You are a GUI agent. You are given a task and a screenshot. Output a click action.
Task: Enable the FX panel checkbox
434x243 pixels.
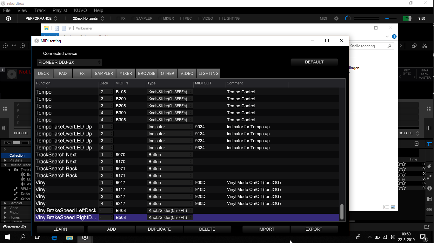[x=118, y=18]
